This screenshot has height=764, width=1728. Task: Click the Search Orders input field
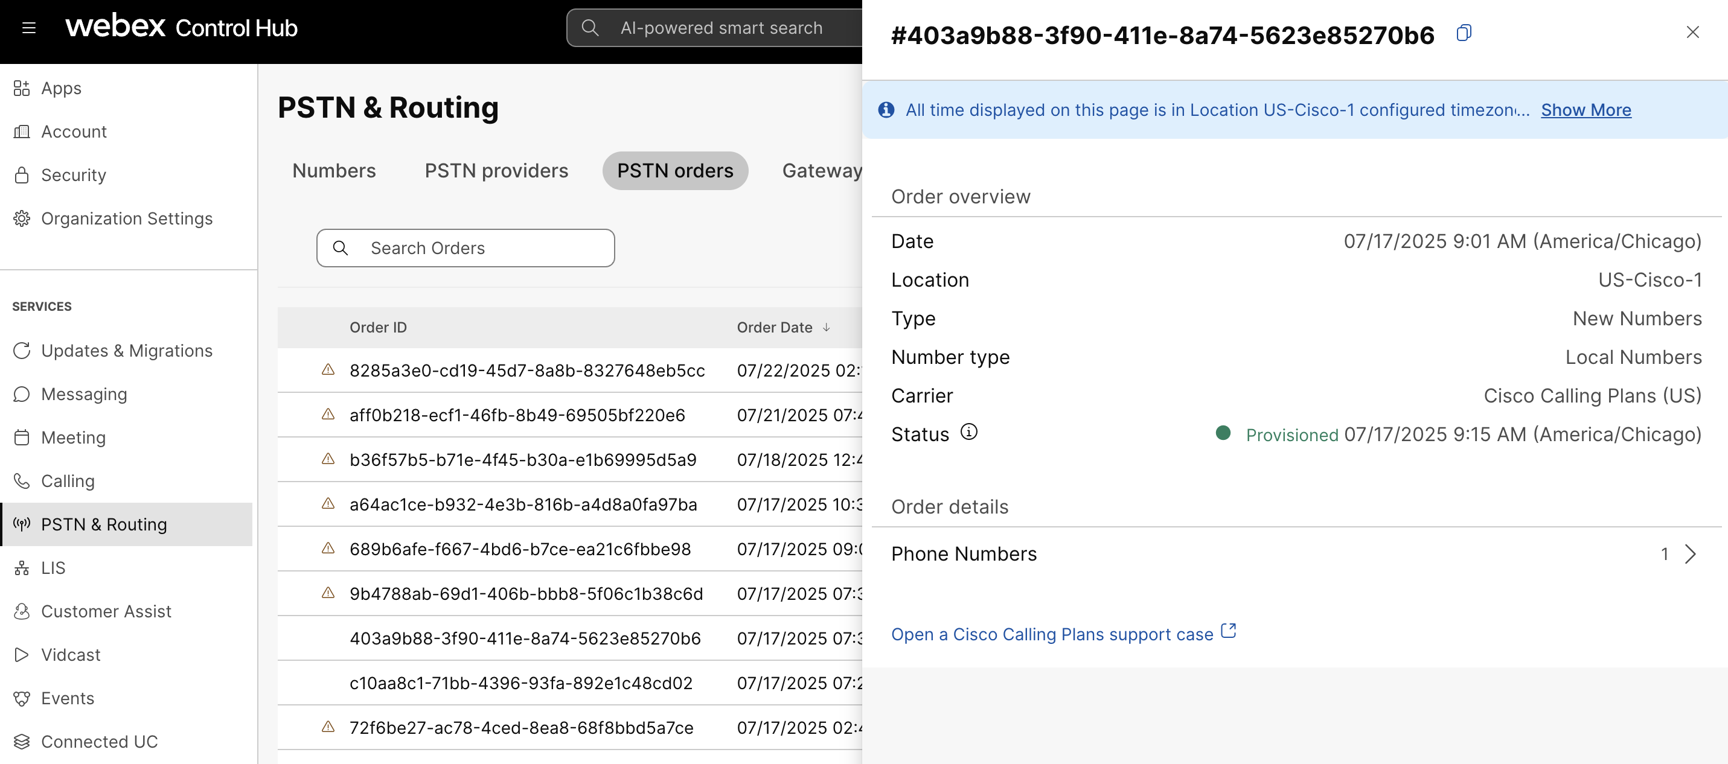(x=466, y=248)
